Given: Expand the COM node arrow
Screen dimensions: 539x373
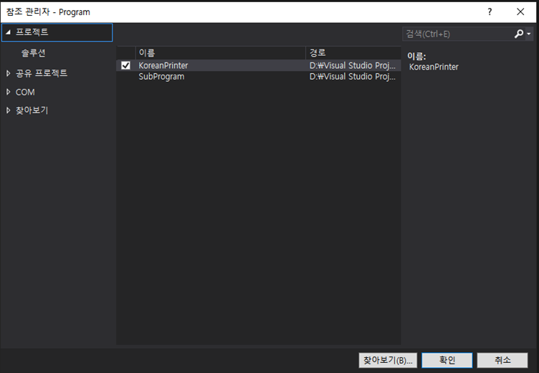Looking at the screenshot, I should [x=9, y=92].
